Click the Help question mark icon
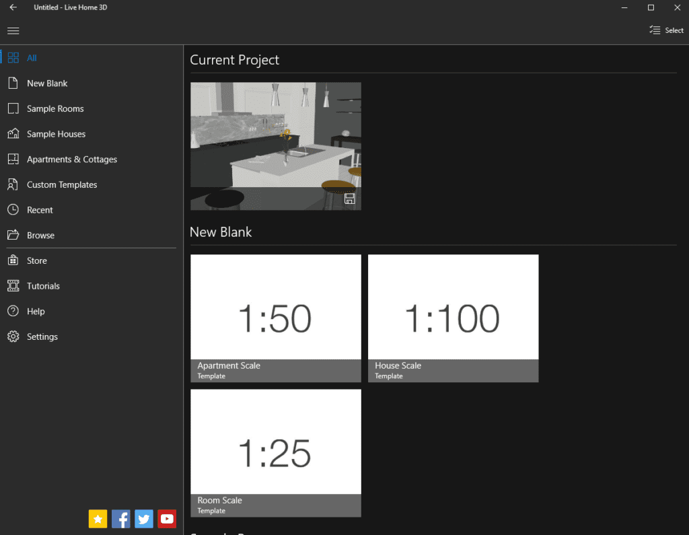The width and height of the screenshot is (689, 535). tap(13, 311)
